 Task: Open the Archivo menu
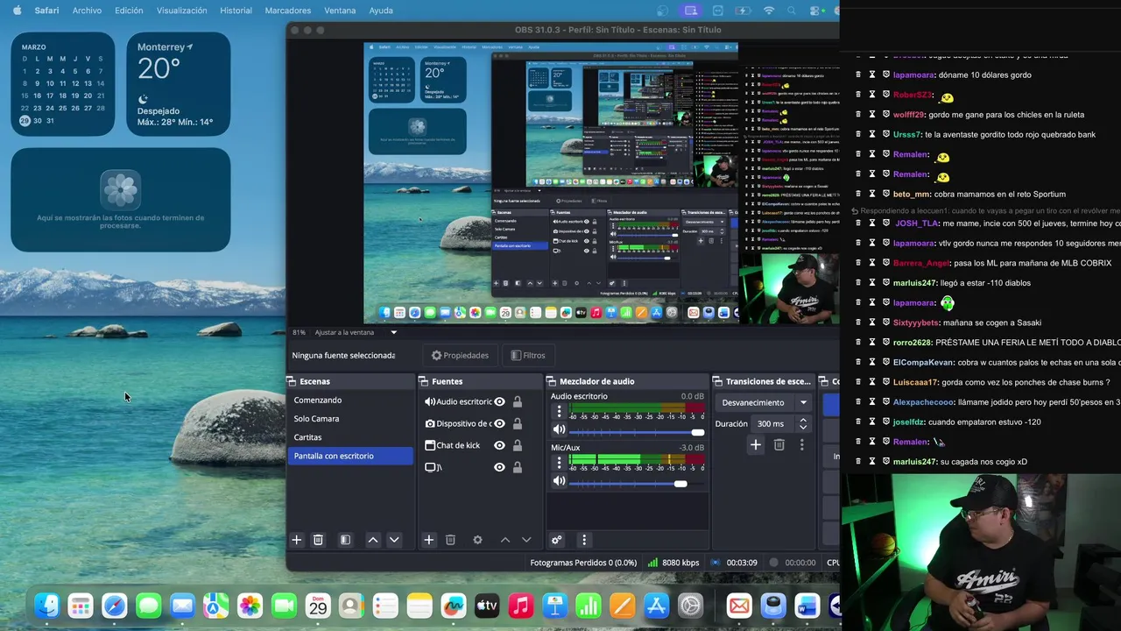point(87,11)
